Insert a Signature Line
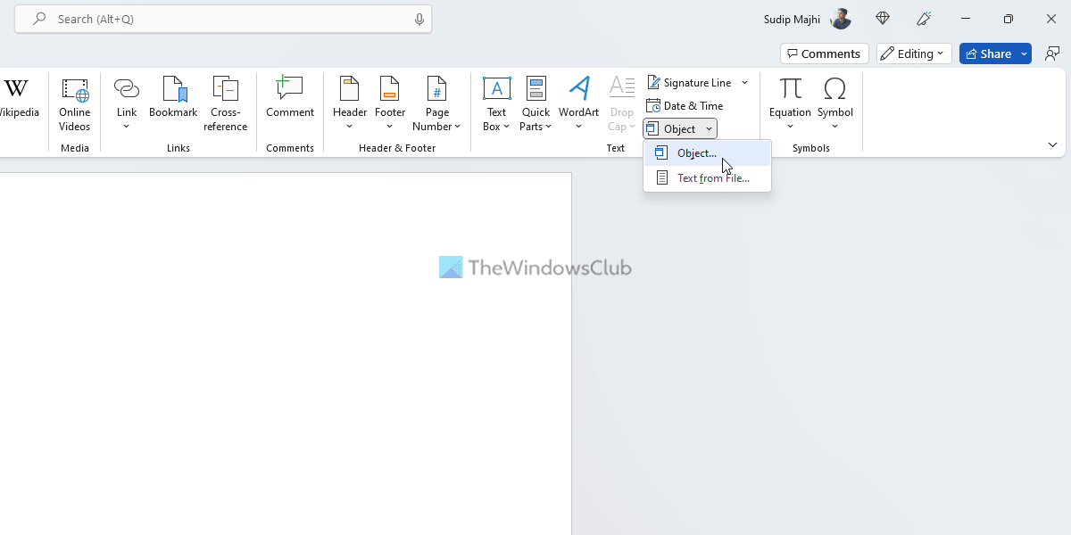Viewport: 1071px width, 535px height. 695,82
